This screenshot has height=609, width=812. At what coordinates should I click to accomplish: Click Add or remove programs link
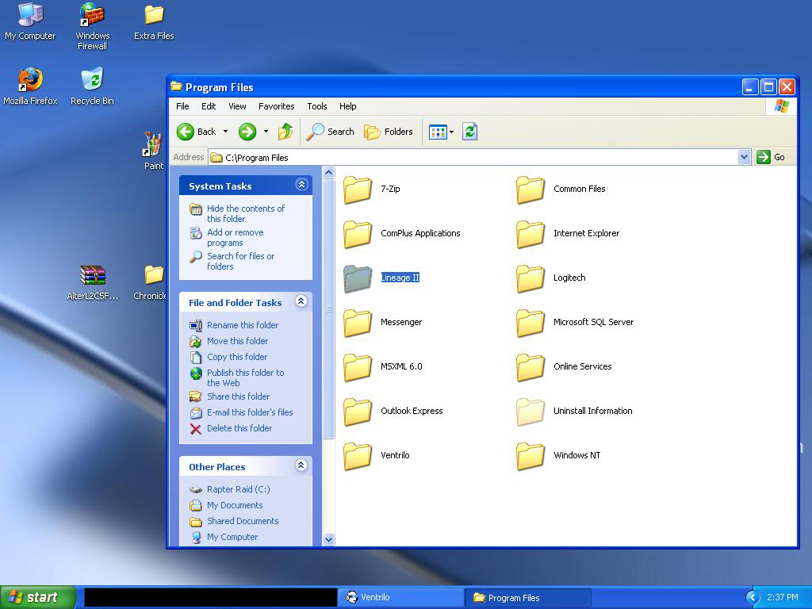tap(235, 237)
